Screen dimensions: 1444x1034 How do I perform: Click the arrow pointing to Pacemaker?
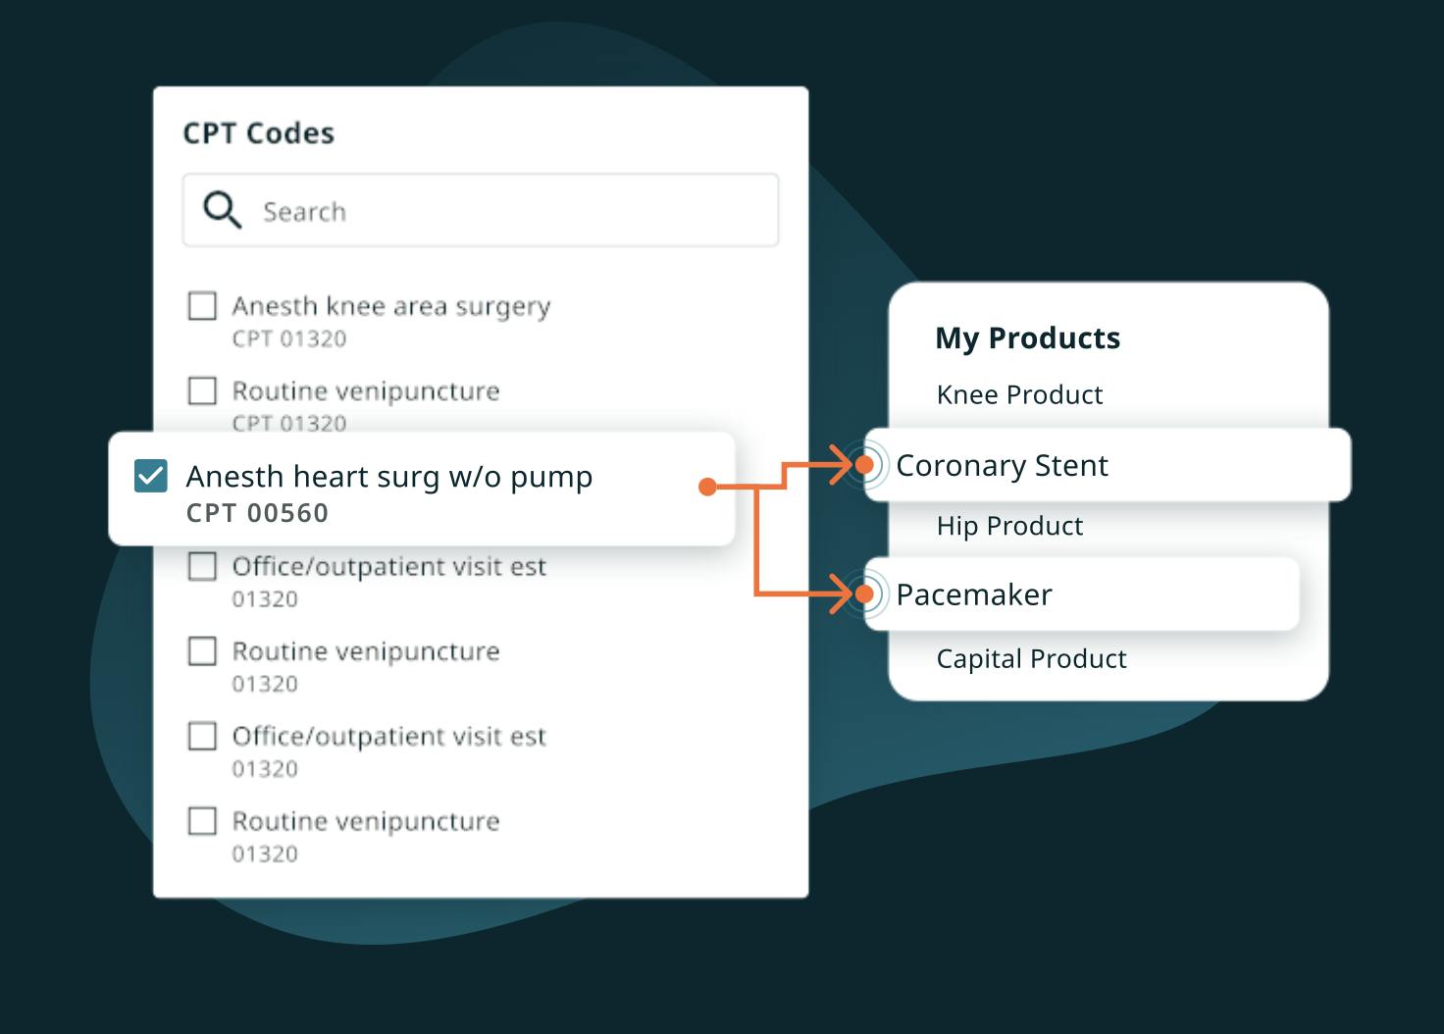[x=840, y=594]
